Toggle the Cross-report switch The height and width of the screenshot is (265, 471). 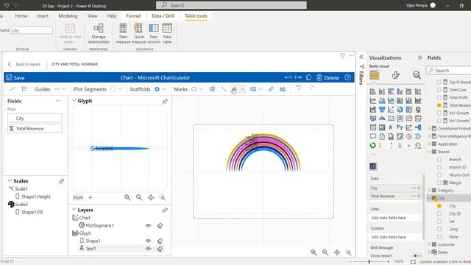pos(417,255)
